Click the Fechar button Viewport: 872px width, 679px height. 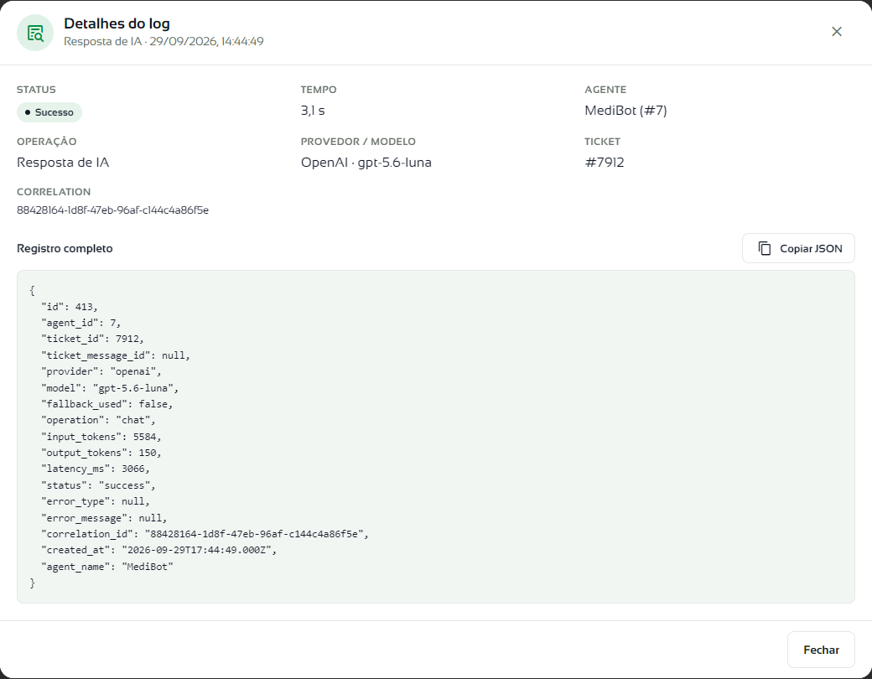coord(821,650)
